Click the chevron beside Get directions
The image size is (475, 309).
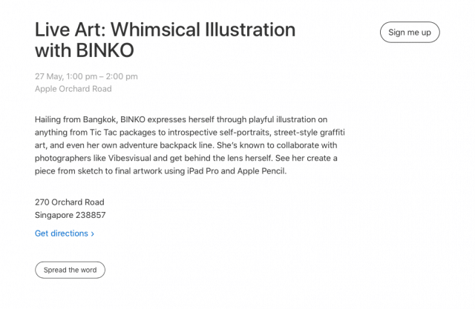point(92,233)
